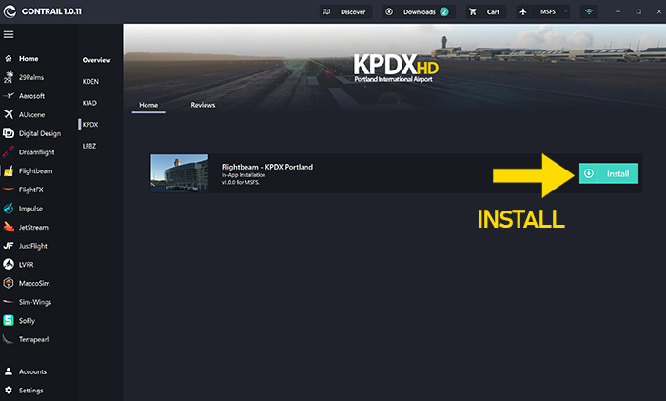Select KIAD in the airport list
The height and width of the screenshot is (401, 666).
89,103
